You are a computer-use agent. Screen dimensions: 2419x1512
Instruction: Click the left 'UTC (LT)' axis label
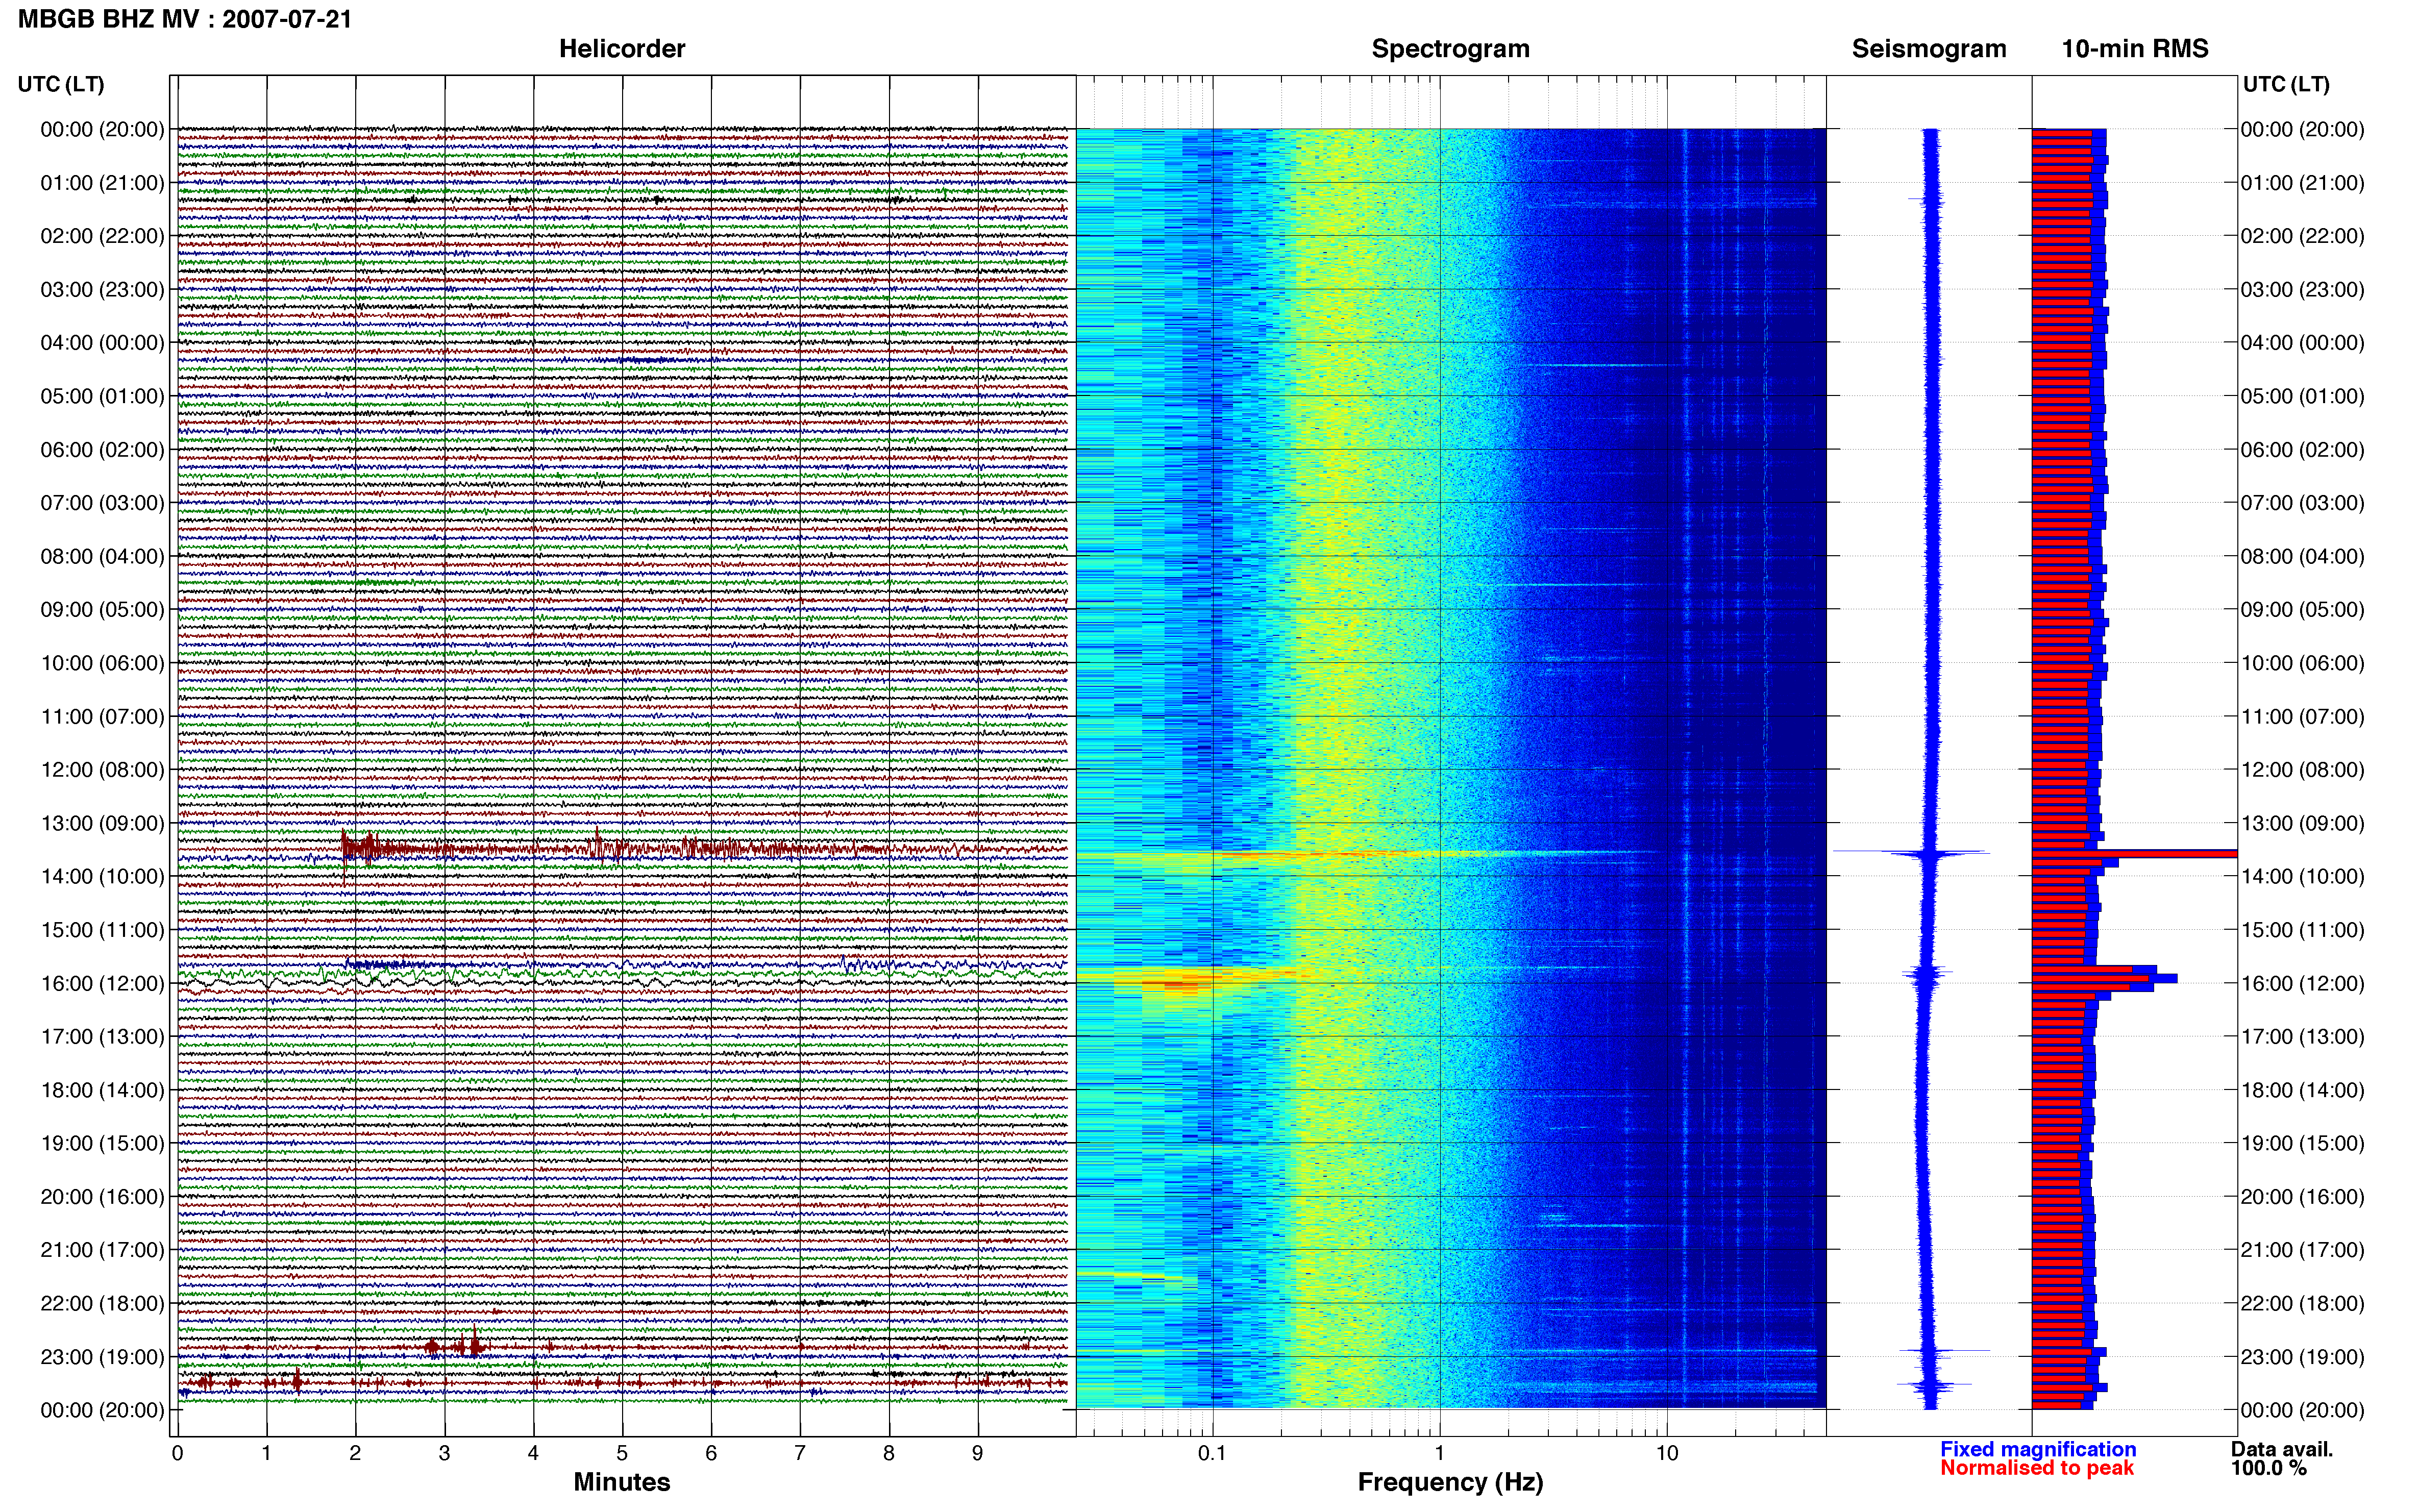pyautogui.click(x=61, y=84)
